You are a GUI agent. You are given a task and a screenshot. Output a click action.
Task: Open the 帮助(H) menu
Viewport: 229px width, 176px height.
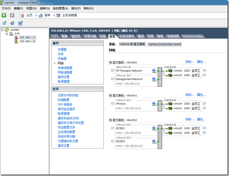coord(89,9)
